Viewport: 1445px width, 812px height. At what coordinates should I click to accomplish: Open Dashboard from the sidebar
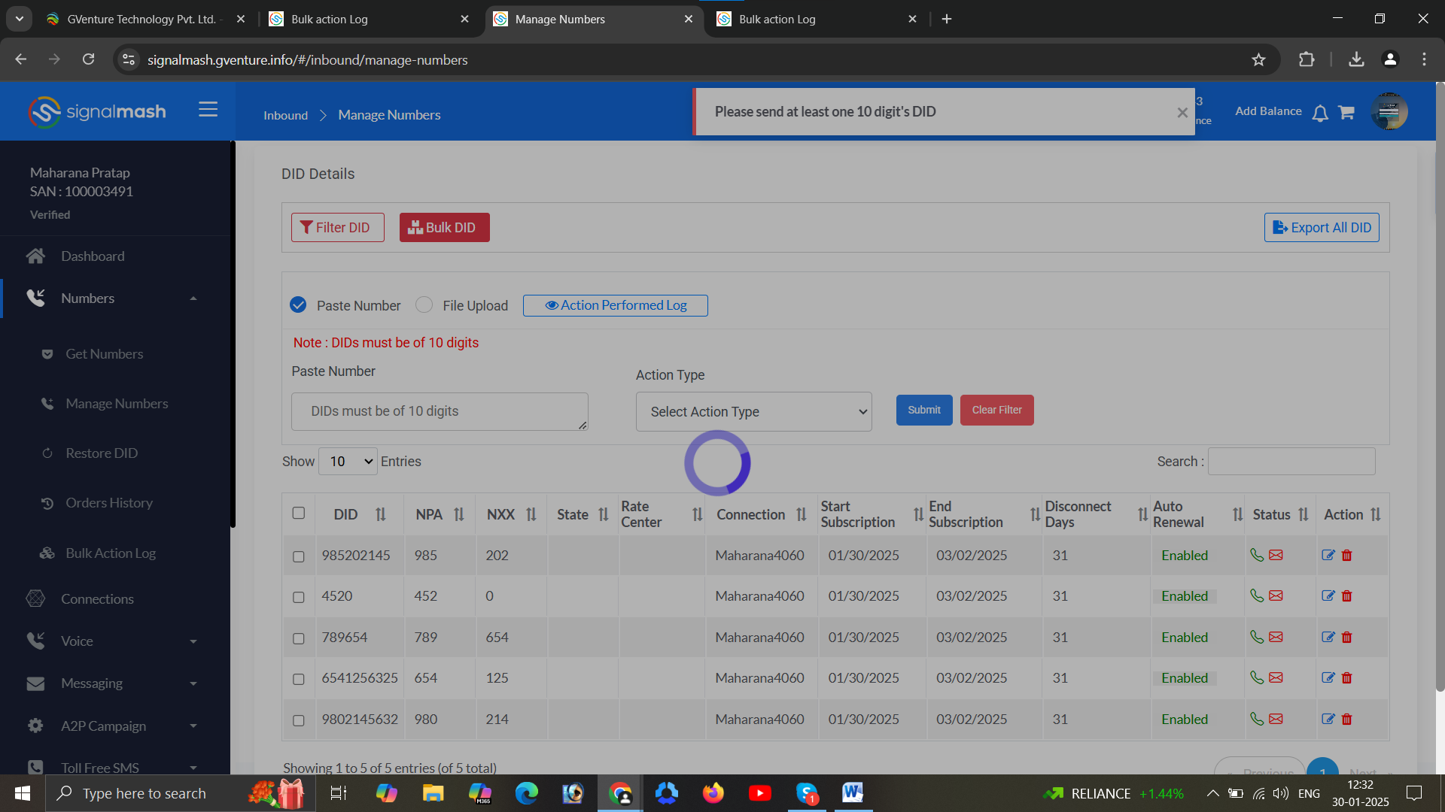click(x=93, y=256)
